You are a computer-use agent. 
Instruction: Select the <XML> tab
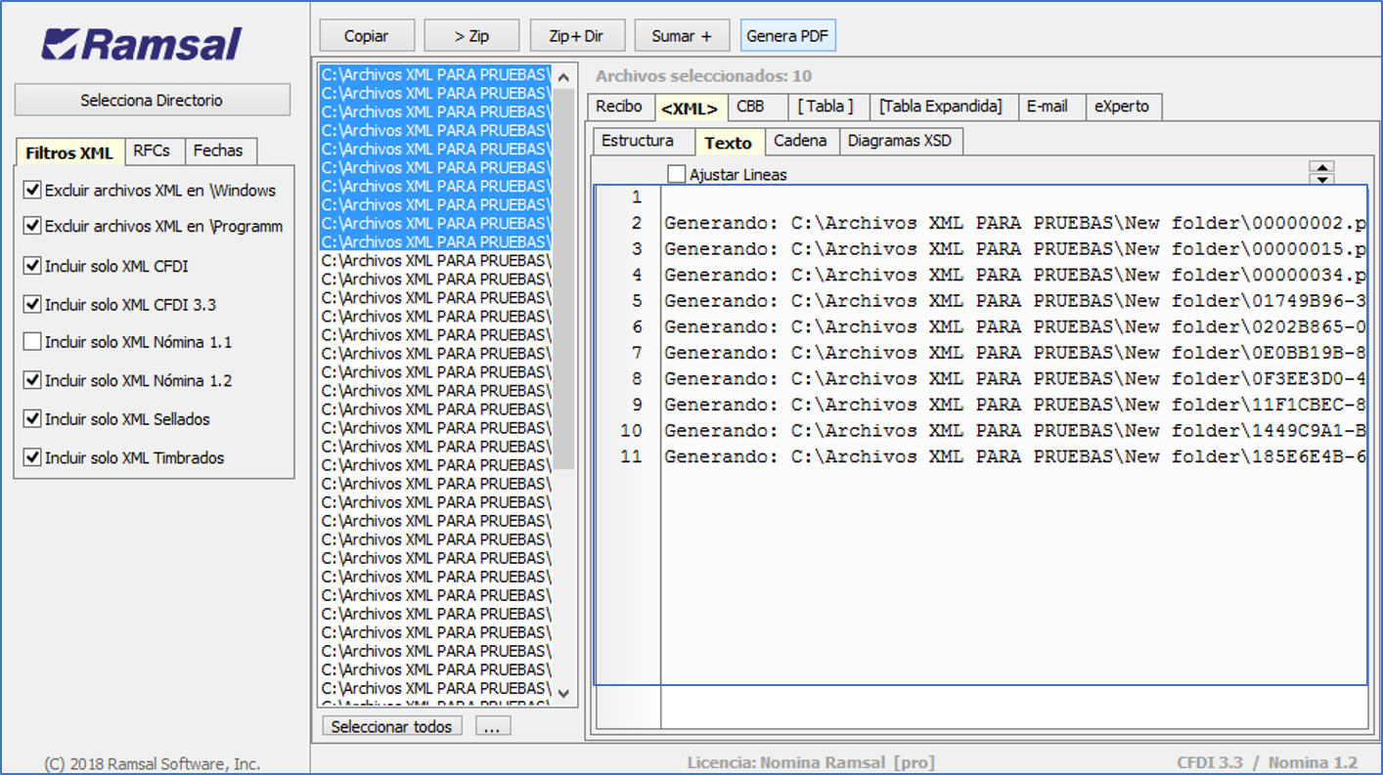pos(691,108)
